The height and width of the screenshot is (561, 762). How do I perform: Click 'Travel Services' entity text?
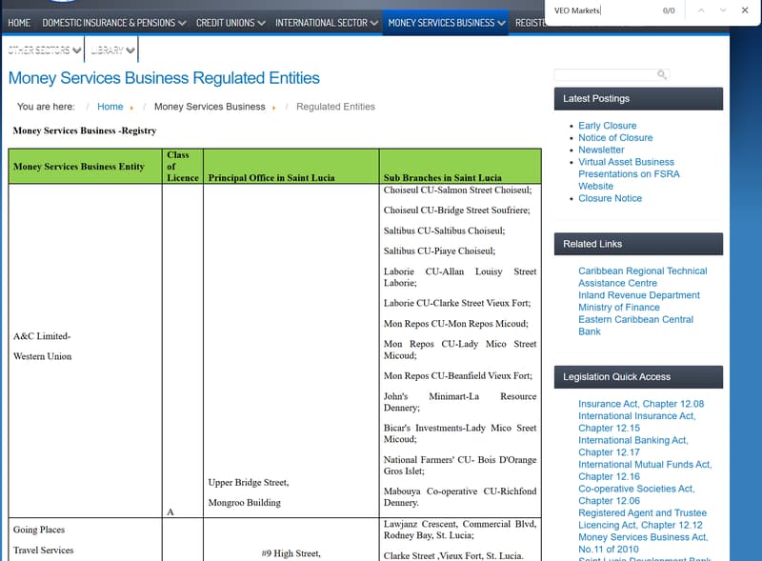point(43,550)
